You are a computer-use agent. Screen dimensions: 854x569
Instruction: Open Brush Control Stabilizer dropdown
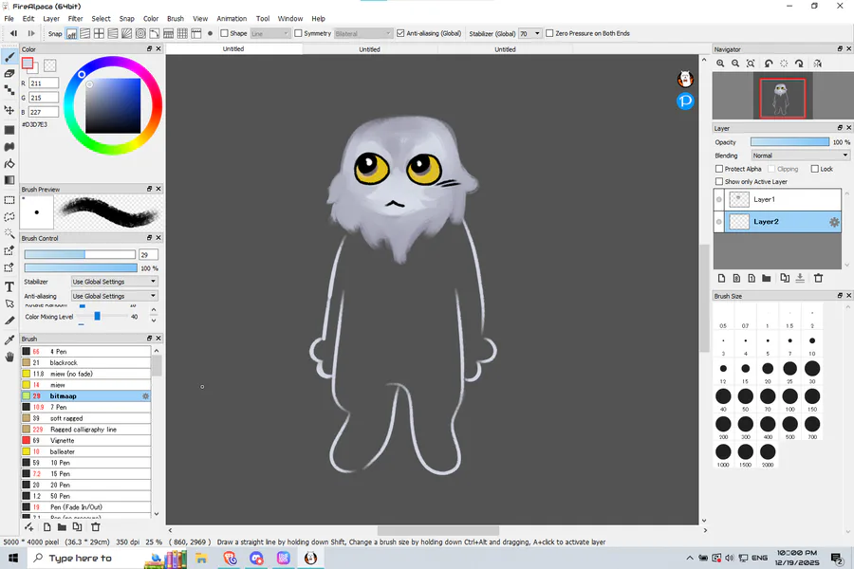pyautogui.click(x=115, y=282)
